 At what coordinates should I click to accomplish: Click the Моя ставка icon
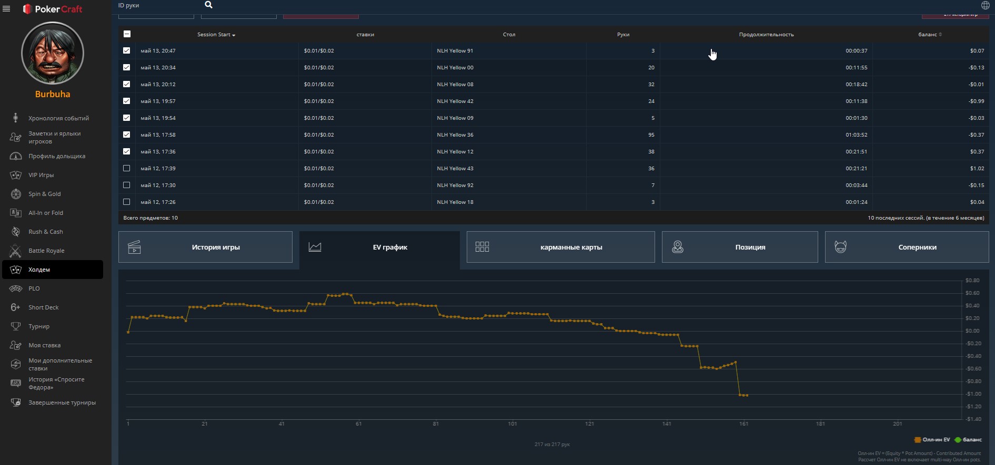[x=15, y=345]
